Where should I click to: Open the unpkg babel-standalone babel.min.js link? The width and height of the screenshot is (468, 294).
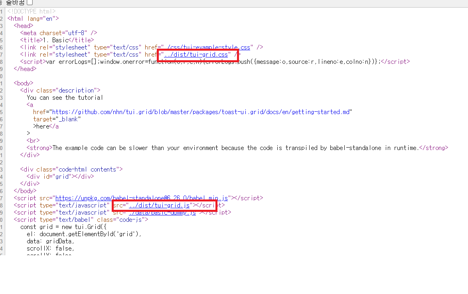pos(142,198)
